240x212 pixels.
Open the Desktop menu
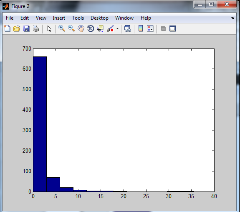(x=99, y=18)
